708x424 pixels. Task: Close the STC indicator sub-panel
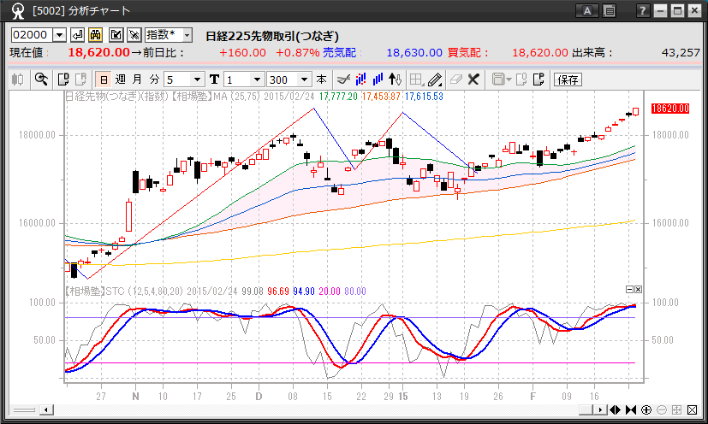pos(638,290)
